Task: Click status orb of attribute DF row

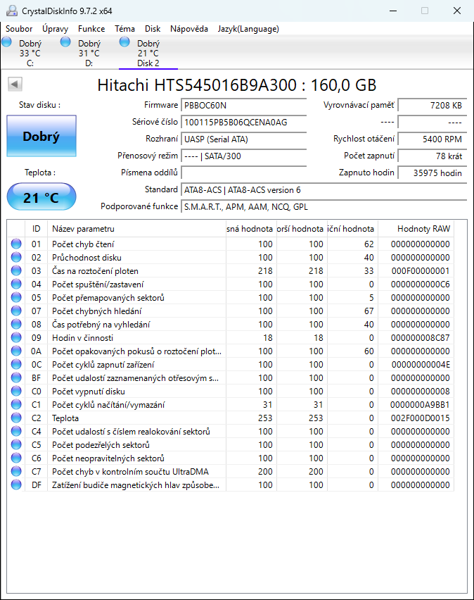Action: (x=16, y=485)
